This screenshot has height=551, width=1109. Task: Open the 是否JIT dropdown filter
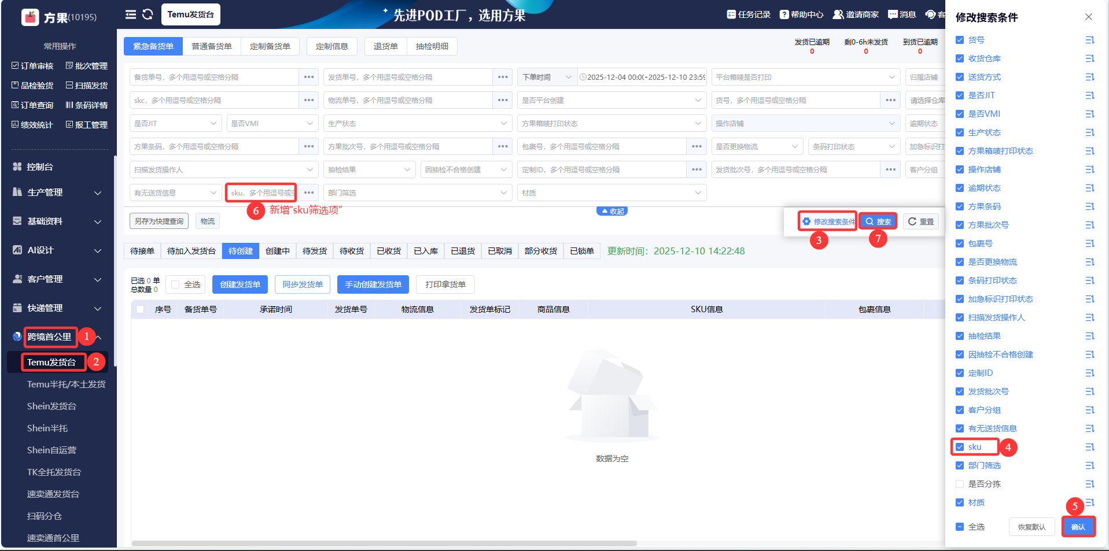tap(176, 123)
